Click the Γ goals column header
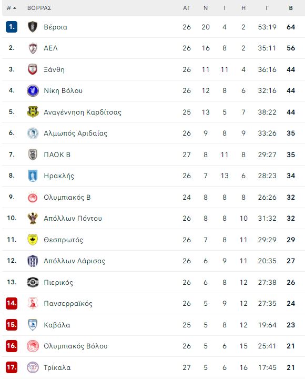Viewport: 305px width, 381px height. point(267,8)
